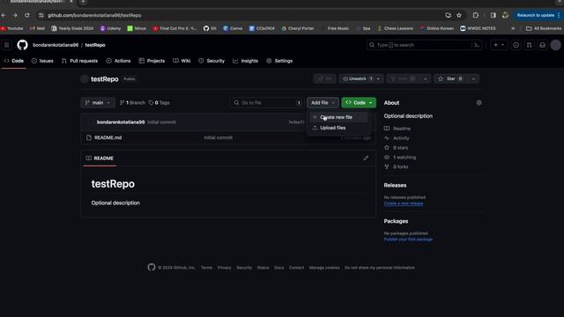The image size is (564, 317).
Task: Collapse the Add file dropdown
Action: coord(323,102)
